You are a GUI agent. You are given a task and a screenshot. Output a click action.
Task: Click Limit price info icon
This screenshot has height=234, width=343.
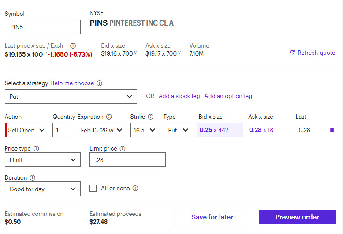123,149
